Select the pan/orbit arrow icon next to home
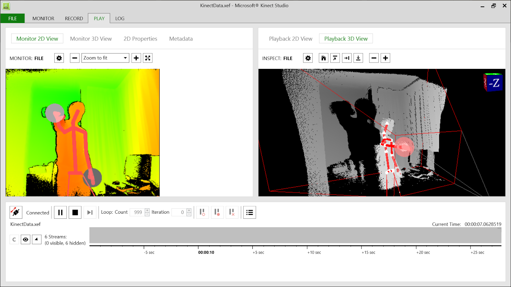 pyautogui.click(x=335, y=58)
